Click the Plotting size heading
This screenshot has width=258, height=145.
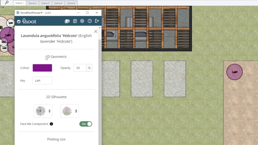(x=56, y=139)
